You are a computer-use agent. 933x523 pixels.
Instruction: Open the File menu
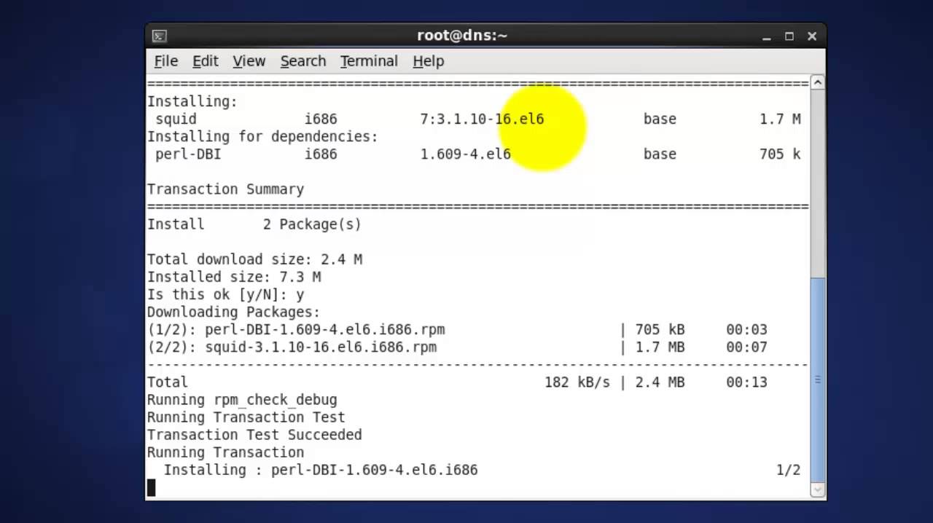click(166, 61)
